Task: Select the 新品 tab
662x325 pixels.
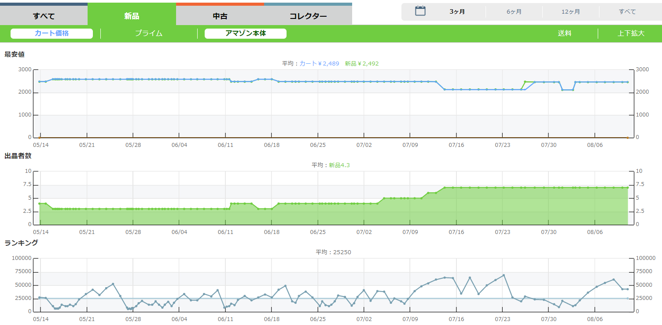Action: coord(132,16)
